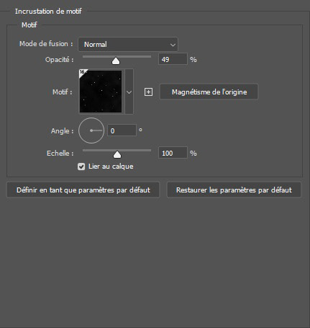Click the Opacité percentage field showing 49

click(x=173, y=59)
